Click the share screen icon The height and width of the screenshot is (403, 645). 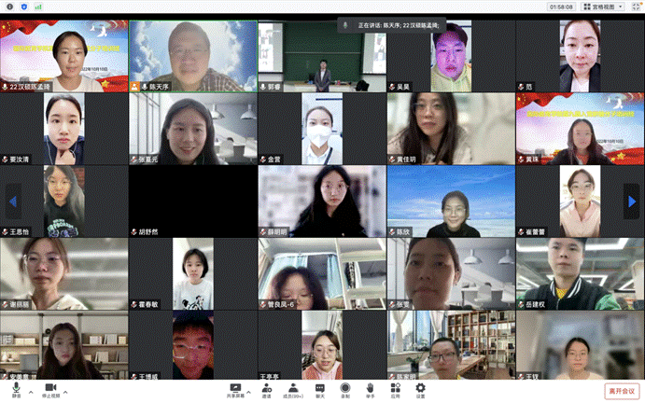click(235, 388)
